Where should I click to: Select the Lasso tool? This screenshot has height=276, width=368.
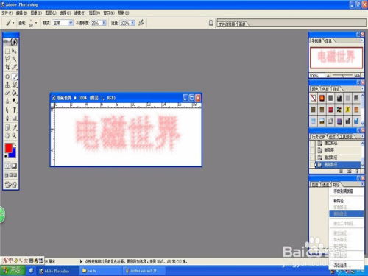[x=7, y=59]
